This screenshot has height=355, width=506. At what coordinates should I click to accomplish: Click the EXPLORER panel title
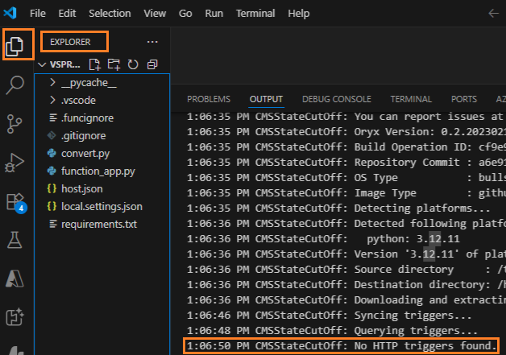(x=70, y=42)
